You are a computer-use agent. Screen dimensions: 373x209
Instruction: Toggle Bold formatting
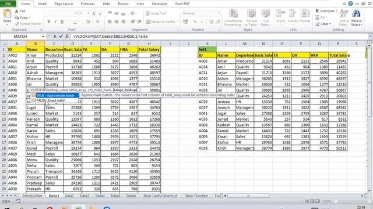49,22
